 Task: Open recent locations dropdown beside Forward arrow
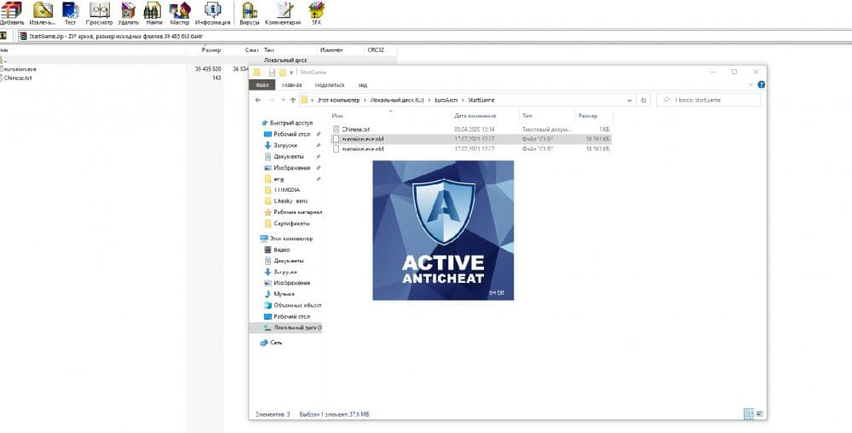tap(282, 100)
